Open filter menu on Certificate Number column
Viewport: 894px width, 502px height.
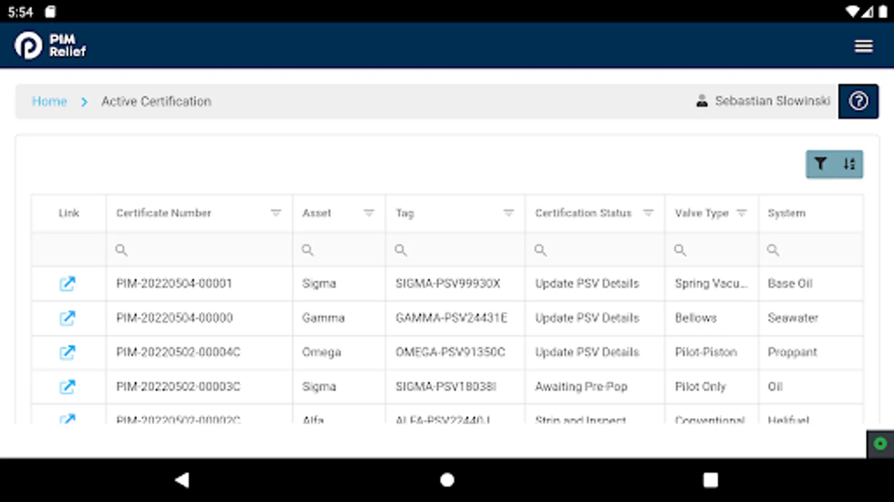tap(275, 213)
